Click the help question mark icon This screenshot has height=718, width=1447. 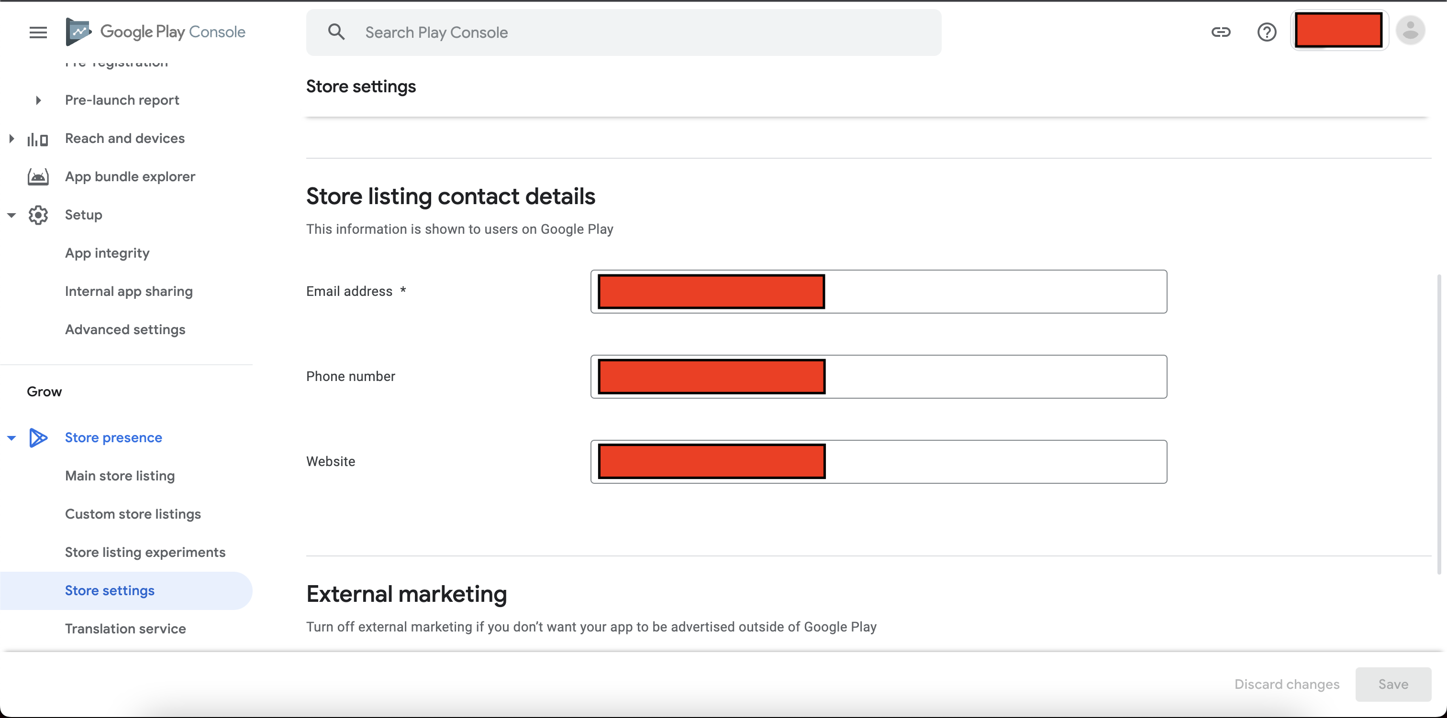pos(1267,32)
